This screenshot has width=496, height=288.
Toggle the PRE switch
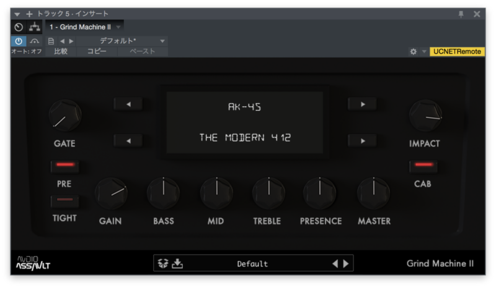pos(65,166)
